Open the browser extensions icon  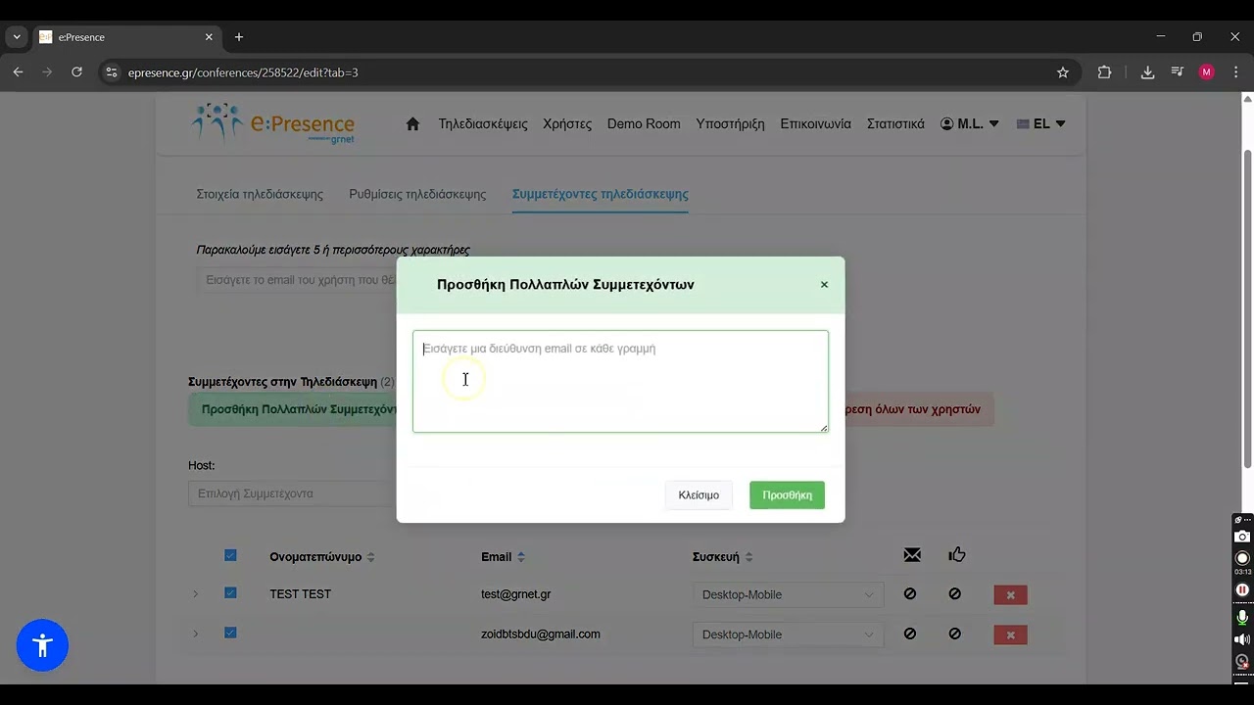pos(1104,72)
